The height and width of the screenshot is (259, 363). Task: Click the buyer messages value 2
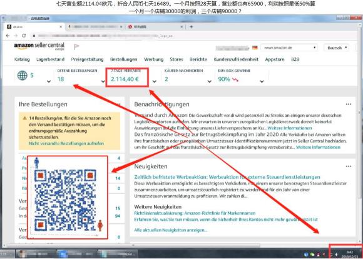[166, 79]
